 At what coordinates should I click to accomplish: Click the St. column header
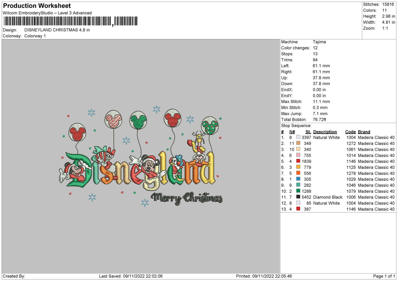click(x=308, y=132)
